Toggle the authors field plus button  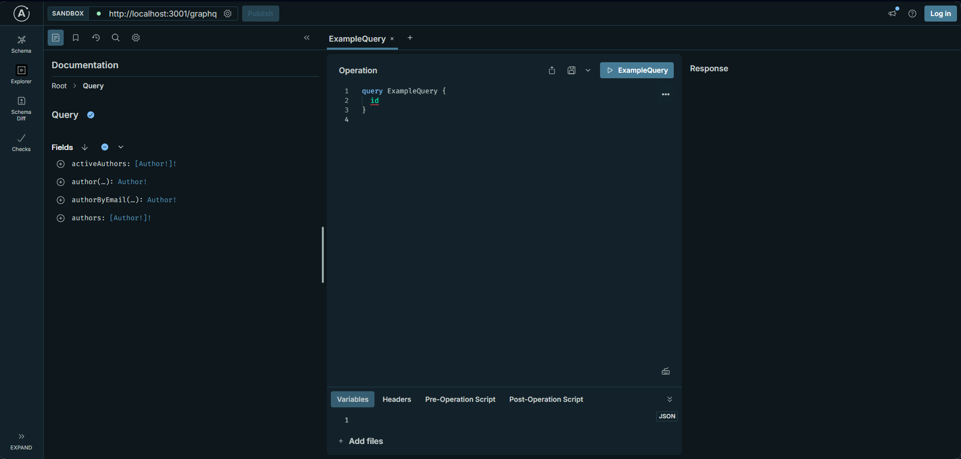61,218
